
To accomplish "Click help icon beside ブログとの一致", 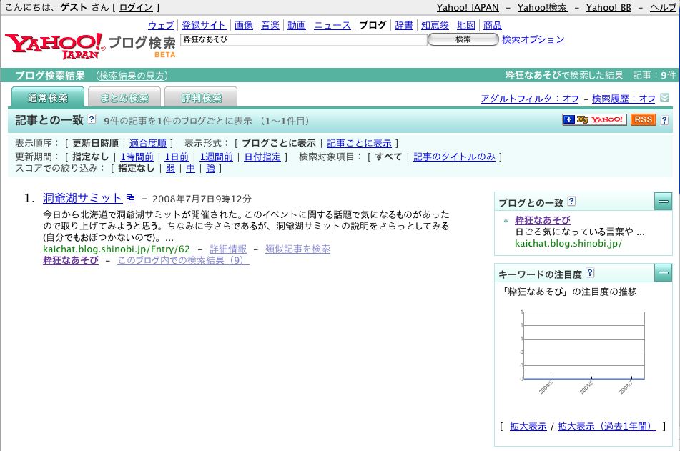I will 571,202.
